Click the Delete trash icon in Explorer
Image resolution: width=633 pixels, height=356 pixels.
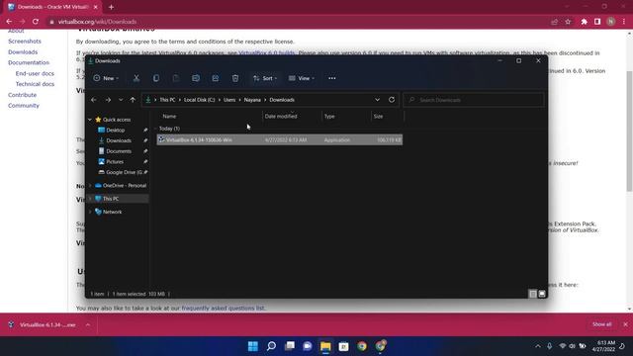(235, 78)
